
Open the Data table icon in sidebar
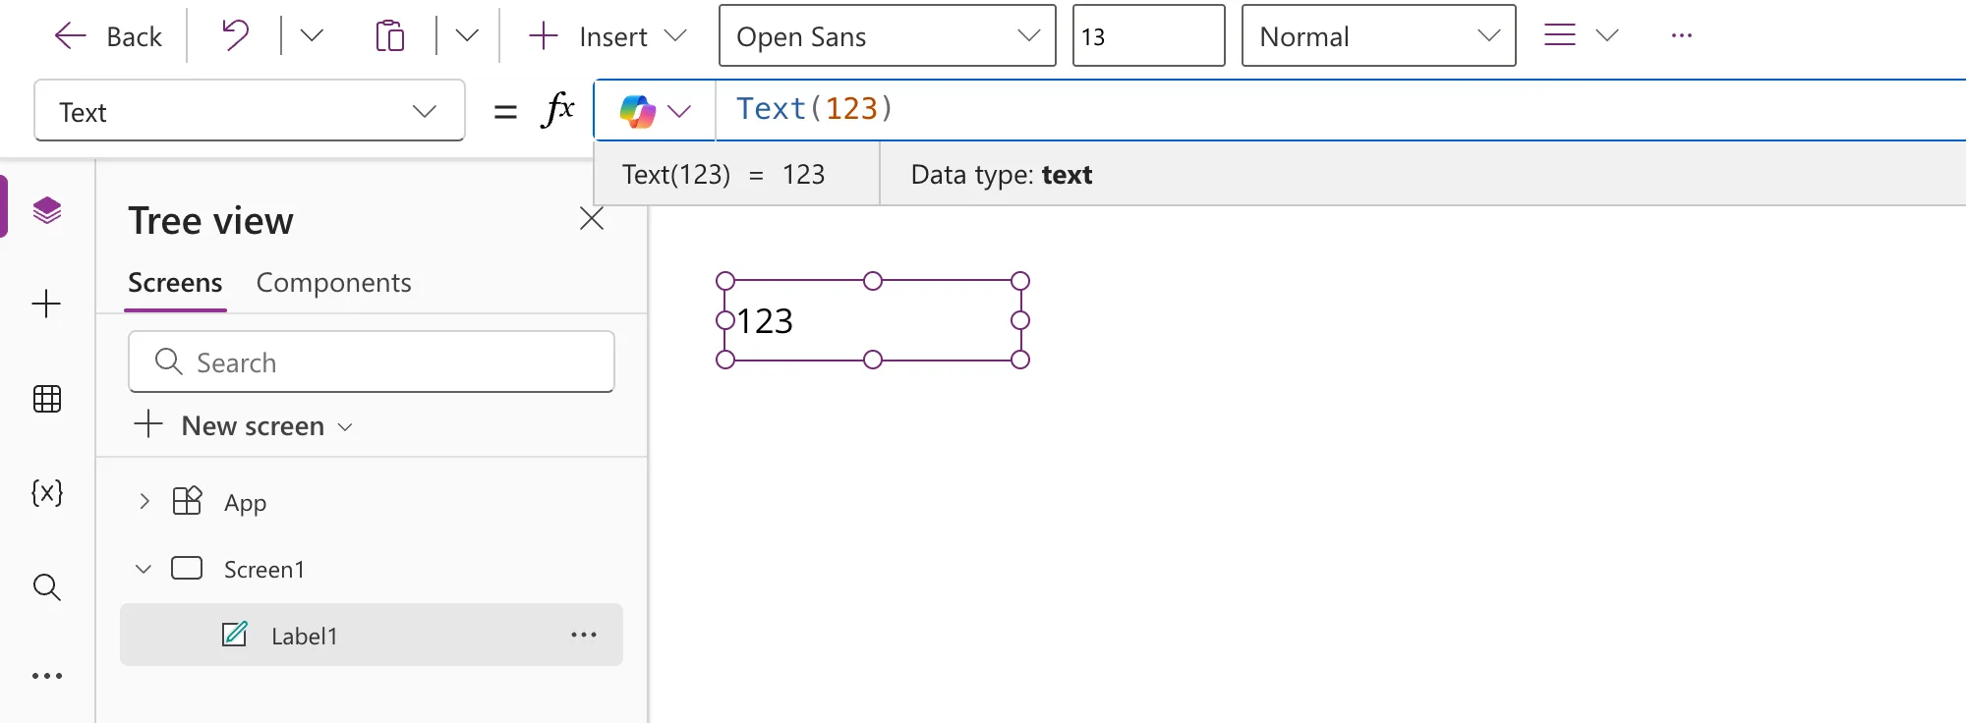click(x=47, y=399)
